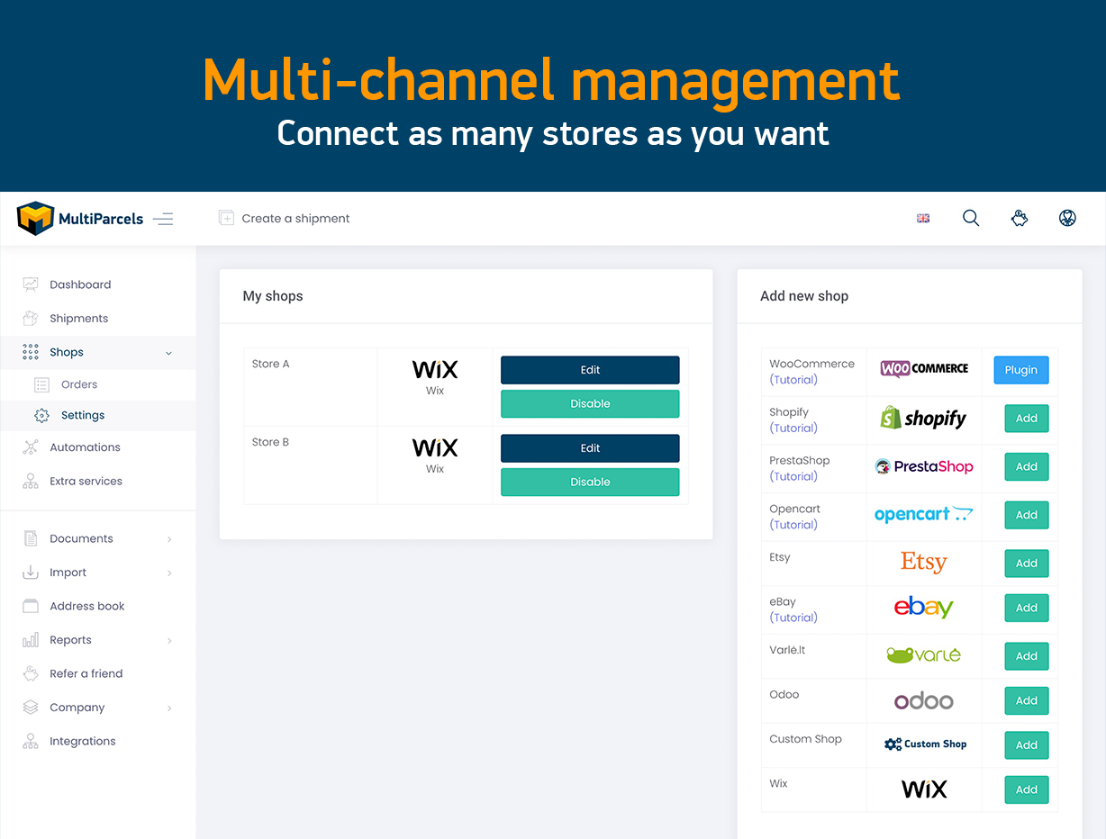The height and width of the screenshot is (839, 1106).
Task: Open Address book via its sidebar icon
Action: coord(30,606)
